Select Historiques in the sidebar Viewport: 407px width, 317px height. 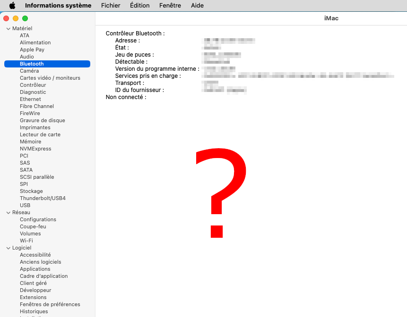tap(34, 311)
